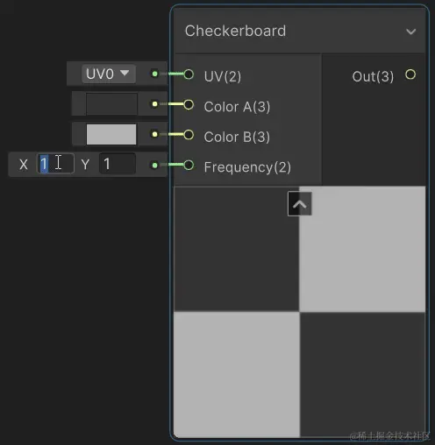435x445 pixels.
Task: Click the Frequency(2) port label
Action: coord(247,167)
